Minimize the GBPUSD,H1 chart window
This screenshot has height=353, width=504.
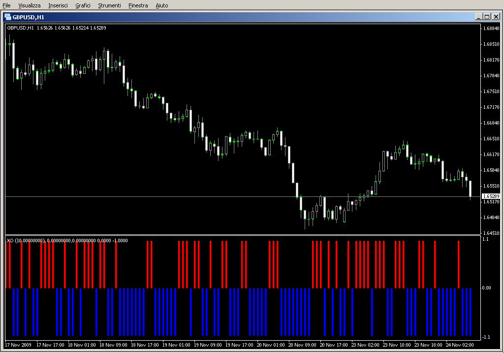479,17
